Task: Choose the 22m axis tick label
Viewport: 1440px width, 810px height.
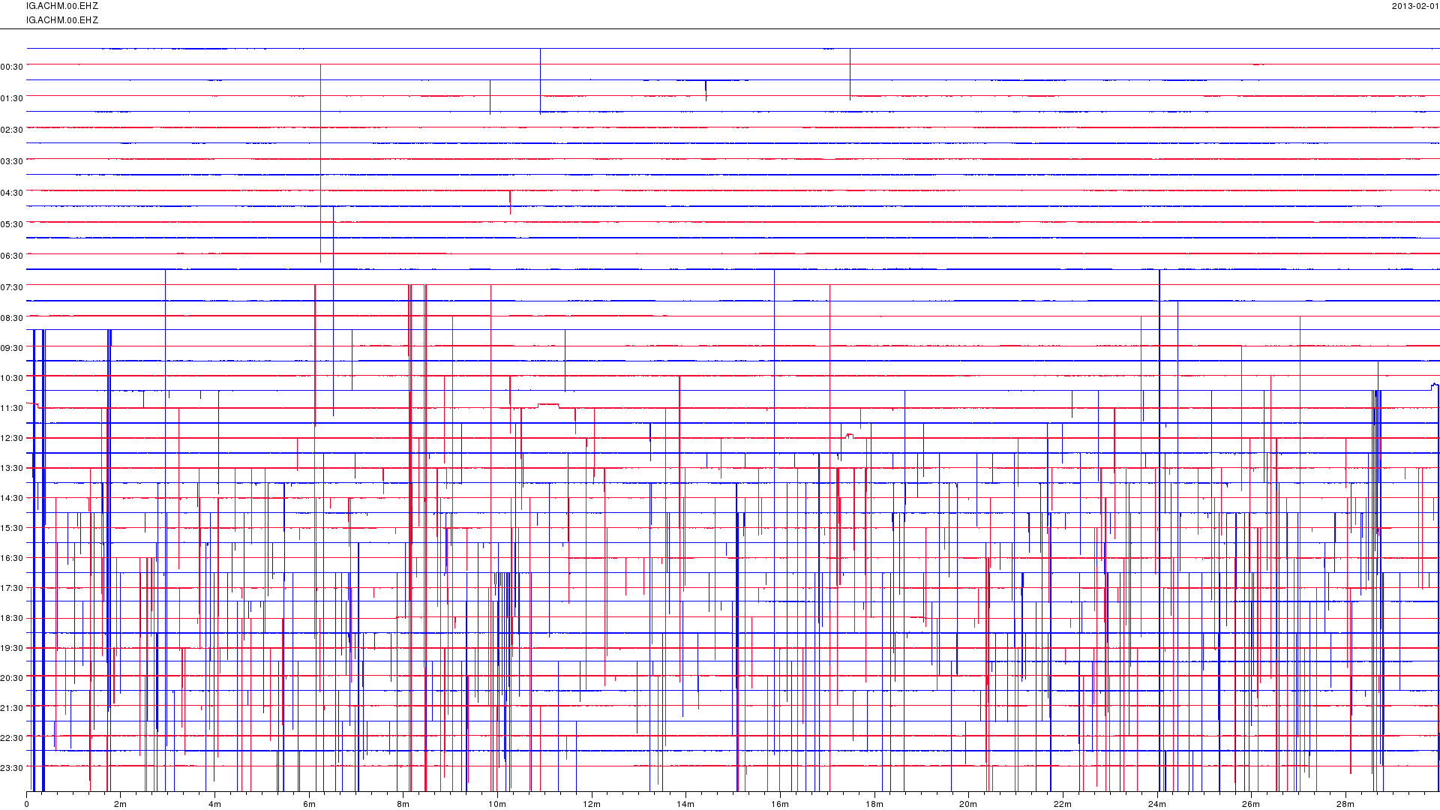Action: [x=1063, y=805]
